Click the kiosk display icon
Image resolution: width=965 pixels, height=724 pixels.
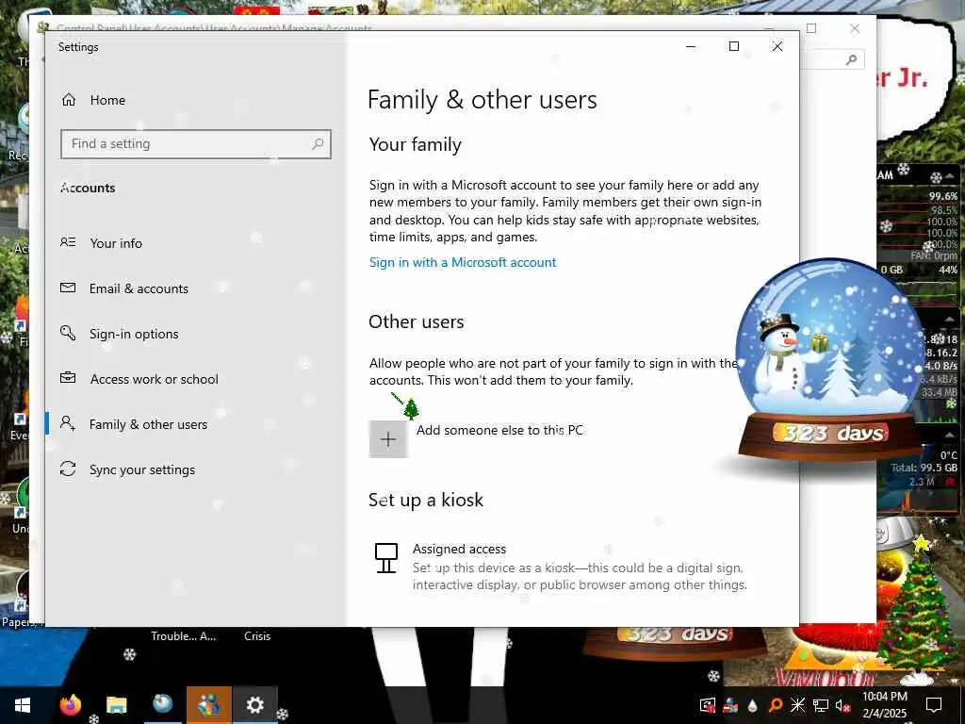click(x=386, y=558)
